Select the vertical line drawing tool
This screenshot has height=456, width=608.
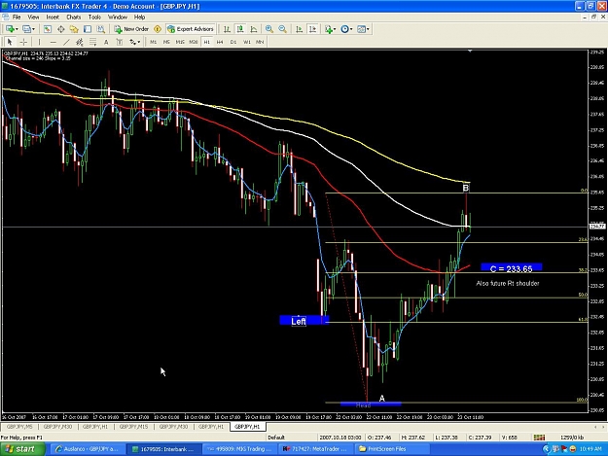pyautogui.click(x=39, y=42)
